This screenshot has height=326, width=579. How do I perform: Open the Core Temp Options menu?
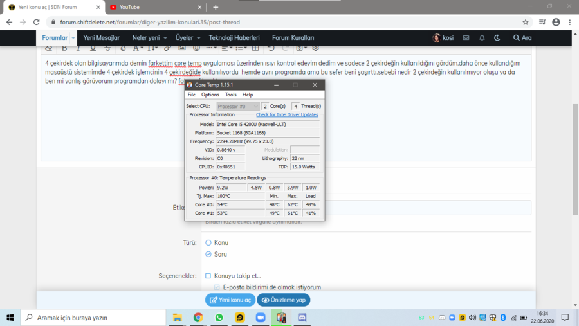pos(210,95)
